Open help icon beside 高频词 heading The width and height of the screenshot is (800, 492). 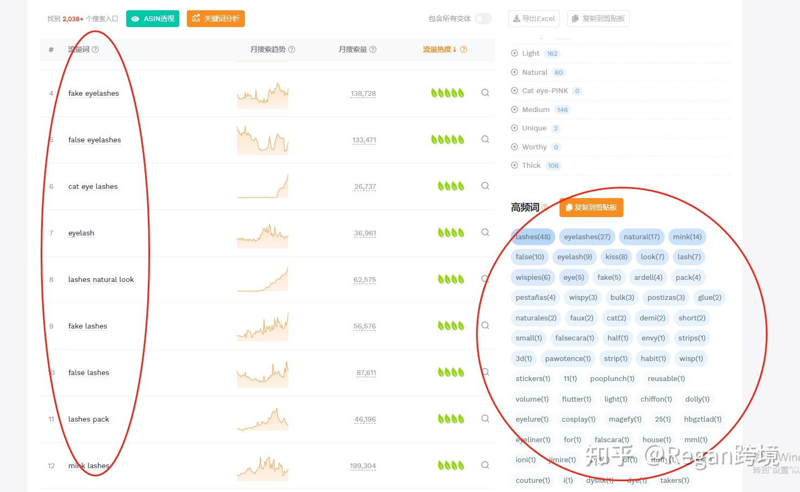545,207
